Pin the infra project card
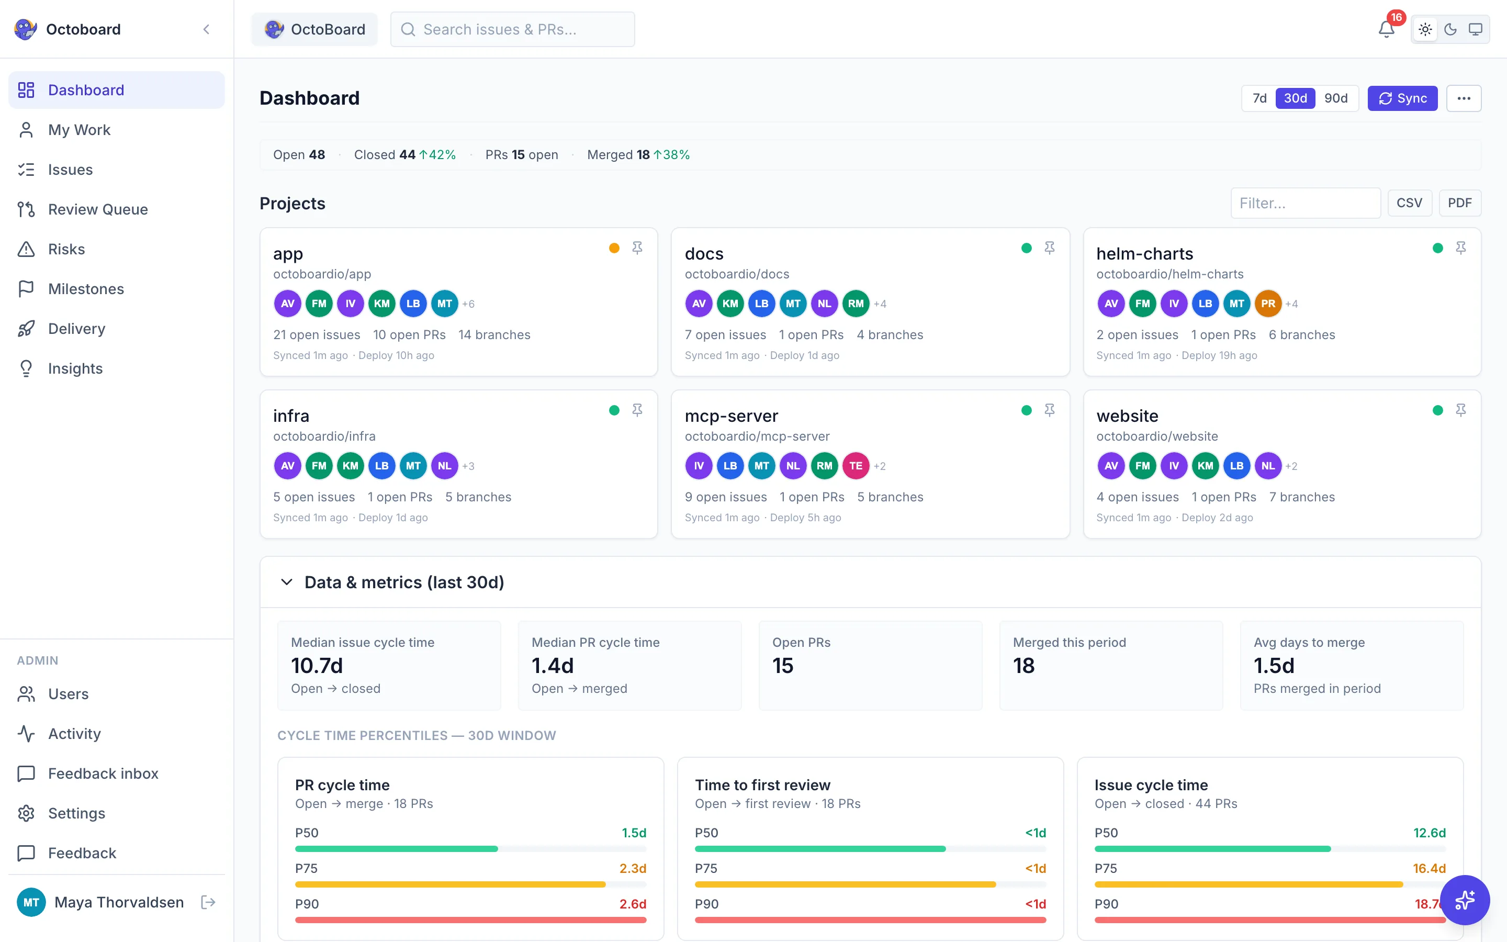This screenshot has height=942, width=1507. tap(637, 410)
